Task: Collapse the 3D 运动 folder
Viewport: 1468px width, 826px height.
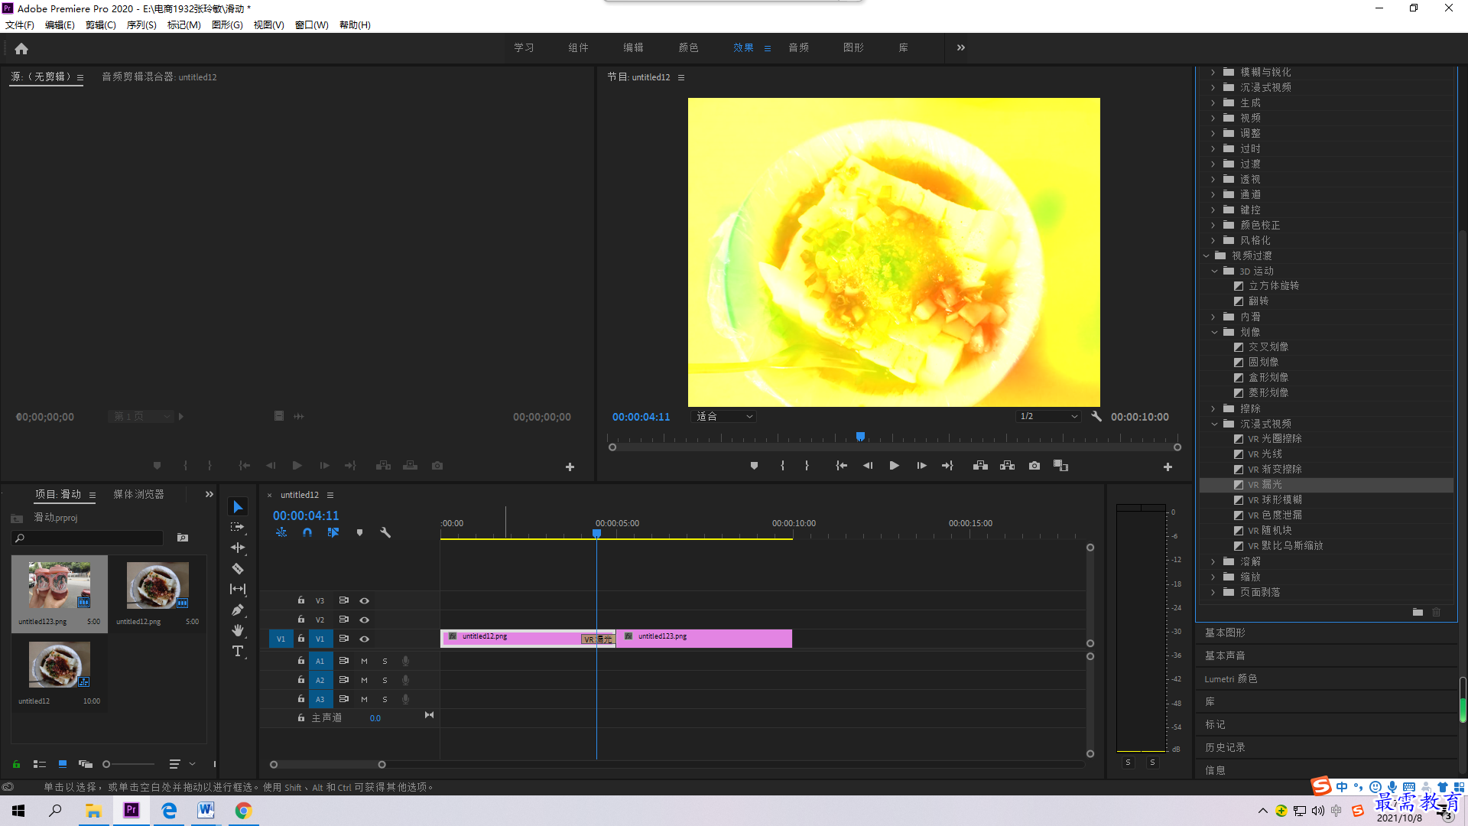Action: [1214, 271]
